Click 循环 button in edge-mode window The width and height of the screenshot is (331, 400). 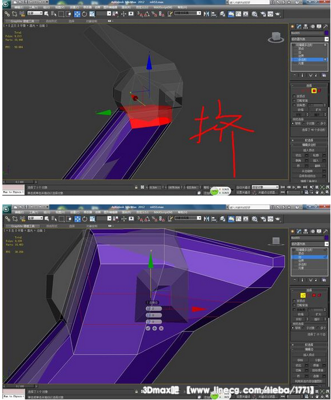pyautogui.click(x=317, y=319)
